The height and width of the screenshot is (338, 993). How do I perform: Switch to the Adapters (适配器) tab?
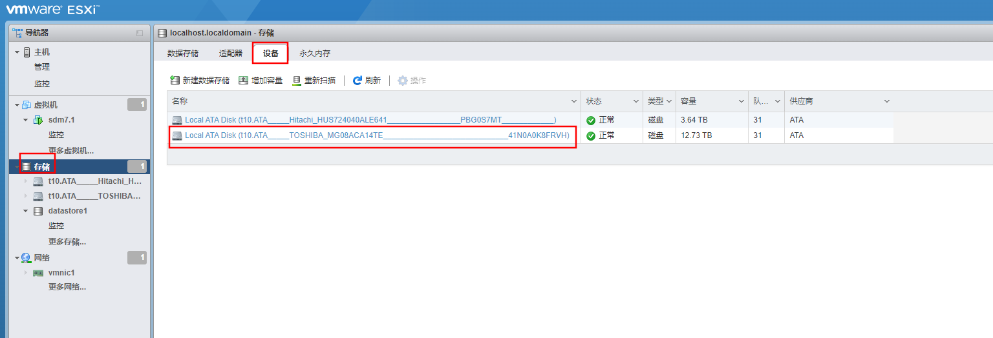pyautogui.click(x=231, y=54)
